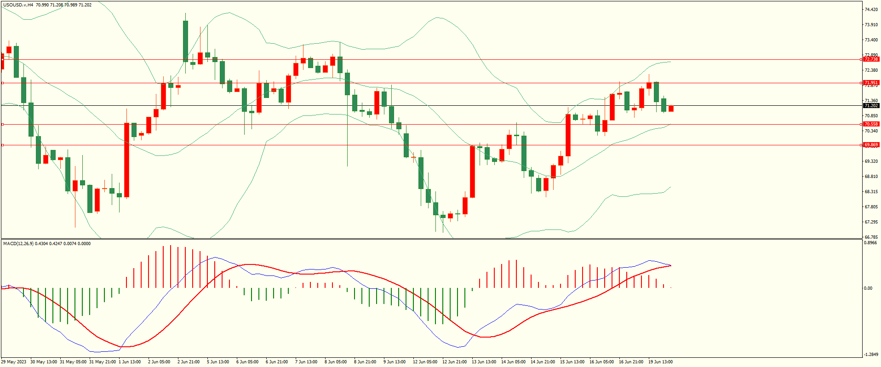Click the 69.869 red price level tag

tap(871, 145)
